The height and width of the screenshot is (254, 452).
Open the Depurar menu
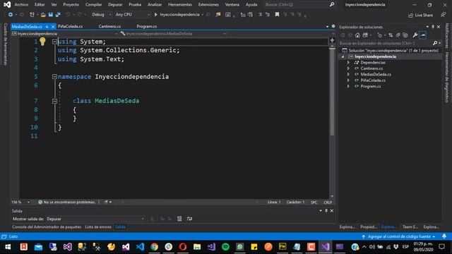click(x=115, y=5)
